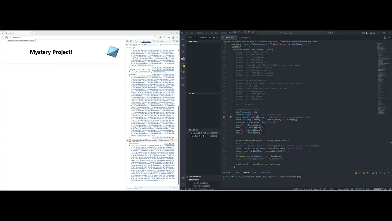This screenshot has width=392, height=221.
Task: Close the Canvas.tsx editor tab
Action: pyautogui.click(x=235, y=37)
